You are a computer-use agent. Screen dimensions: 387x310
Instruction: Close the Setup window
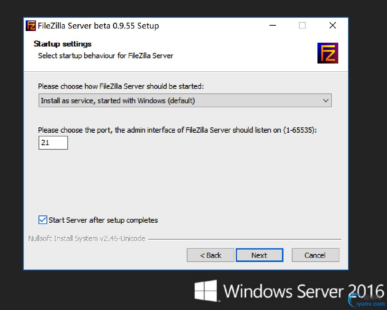[x=333, y=25]
